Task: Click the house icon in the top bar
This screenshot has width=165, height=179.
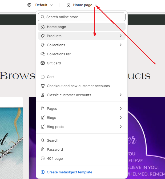Action: [x=69, y=5]
